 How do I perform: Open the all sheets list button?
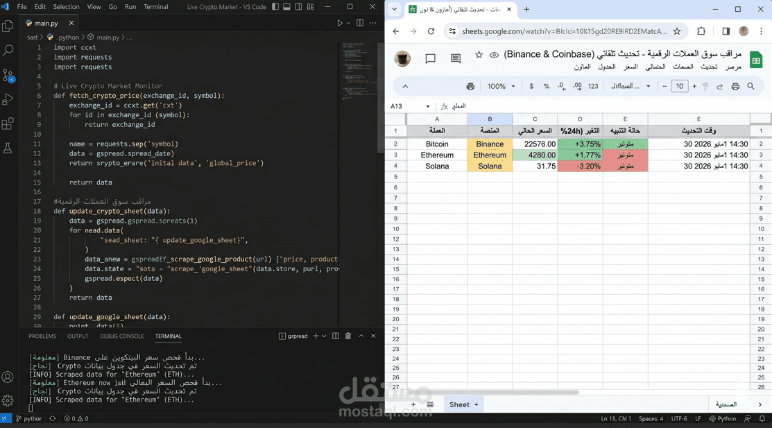click(x=430, y=404)
